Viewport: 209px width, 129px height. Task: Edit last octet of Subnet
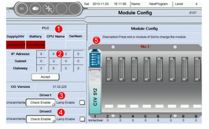pyautogui.click(x=78, y=61)
